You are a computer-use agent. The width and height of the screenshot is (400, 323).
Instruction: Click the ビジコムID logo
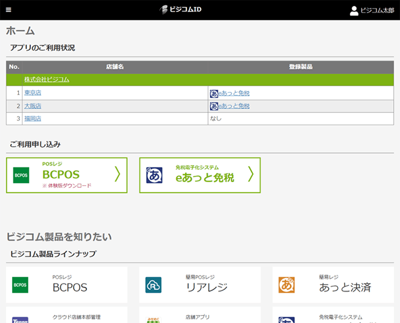click(x=181, y=10)
